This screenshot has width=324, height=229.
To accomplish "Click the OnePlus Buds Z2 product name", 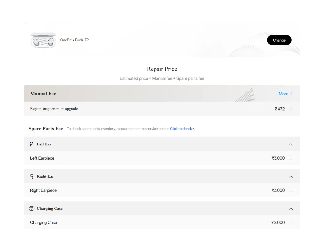I will (x=74, y=40).
